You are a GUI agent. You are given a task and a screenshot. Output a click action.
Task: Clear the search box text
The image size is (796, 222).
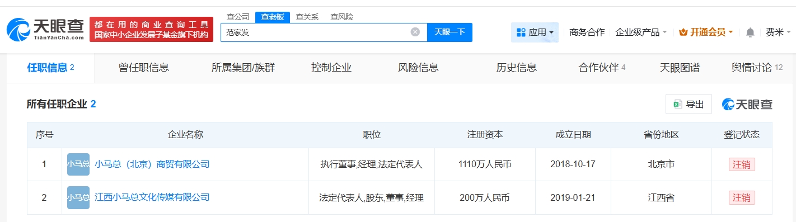coord(415,32)
